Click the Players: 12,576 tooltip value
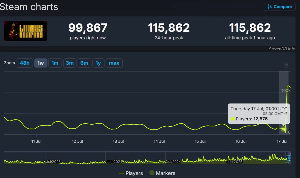Screen dimensions: 300x178 click(x=252, y=119)
